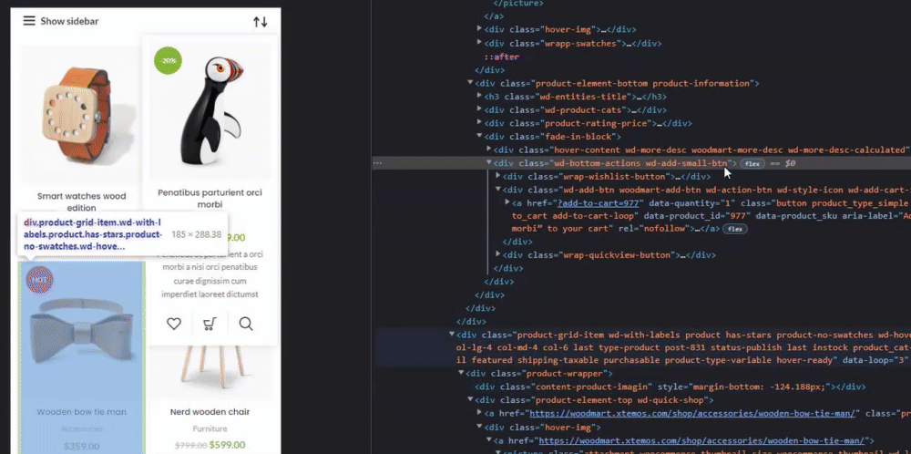Click the $599.00 chair sale price

227,445
